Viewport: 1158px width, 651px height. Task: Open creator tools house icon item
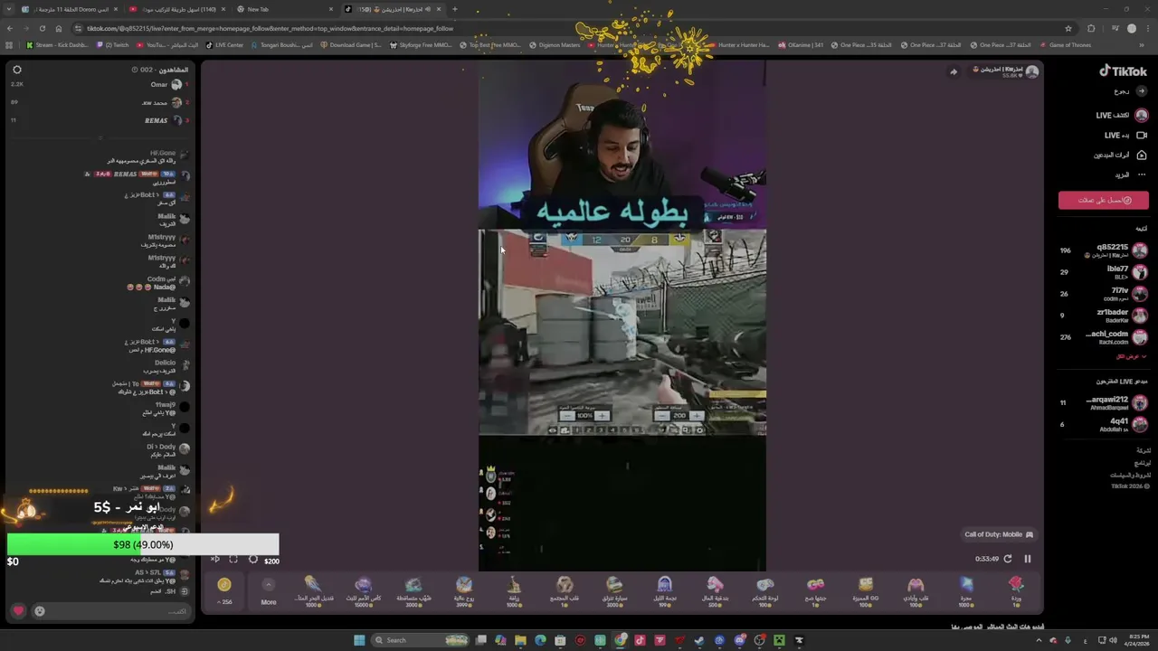(x=1121, y=156)
